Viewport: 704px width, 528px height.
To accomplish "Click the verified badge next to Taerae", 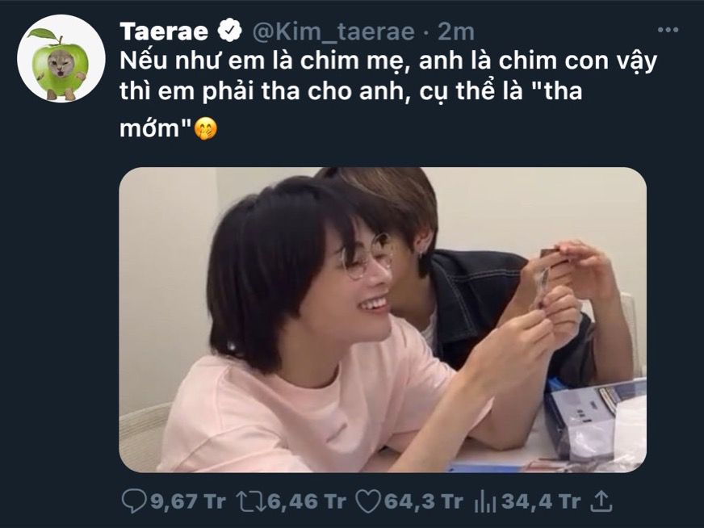I will point(229,31).
